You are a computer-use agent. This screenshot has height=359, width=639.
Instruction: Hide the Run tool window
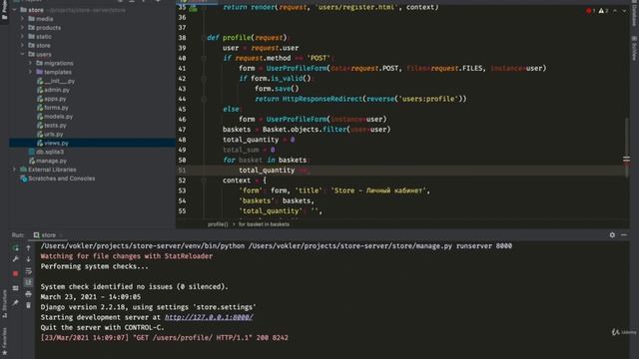click(624, 235)
